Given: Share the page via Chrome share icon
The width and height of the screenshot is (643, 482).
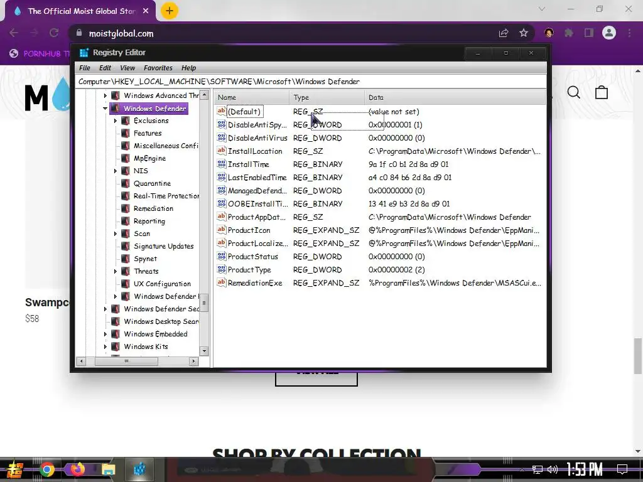Looking at the screenshot, I should pos(504,33).
